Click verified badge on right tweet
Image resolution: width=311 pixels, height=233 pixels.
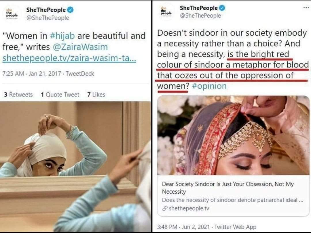[222, 8]
